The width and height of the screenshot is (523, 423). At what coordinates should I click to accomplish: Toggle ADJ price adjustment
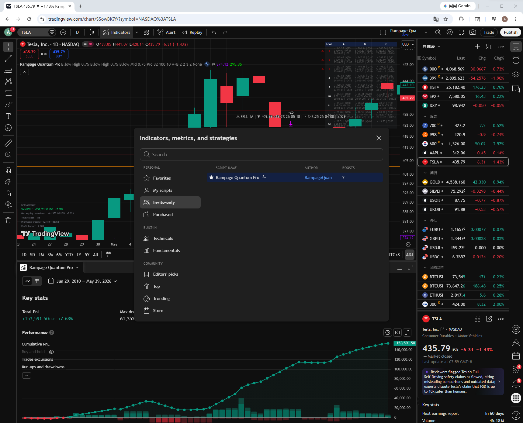pos(410,255)
